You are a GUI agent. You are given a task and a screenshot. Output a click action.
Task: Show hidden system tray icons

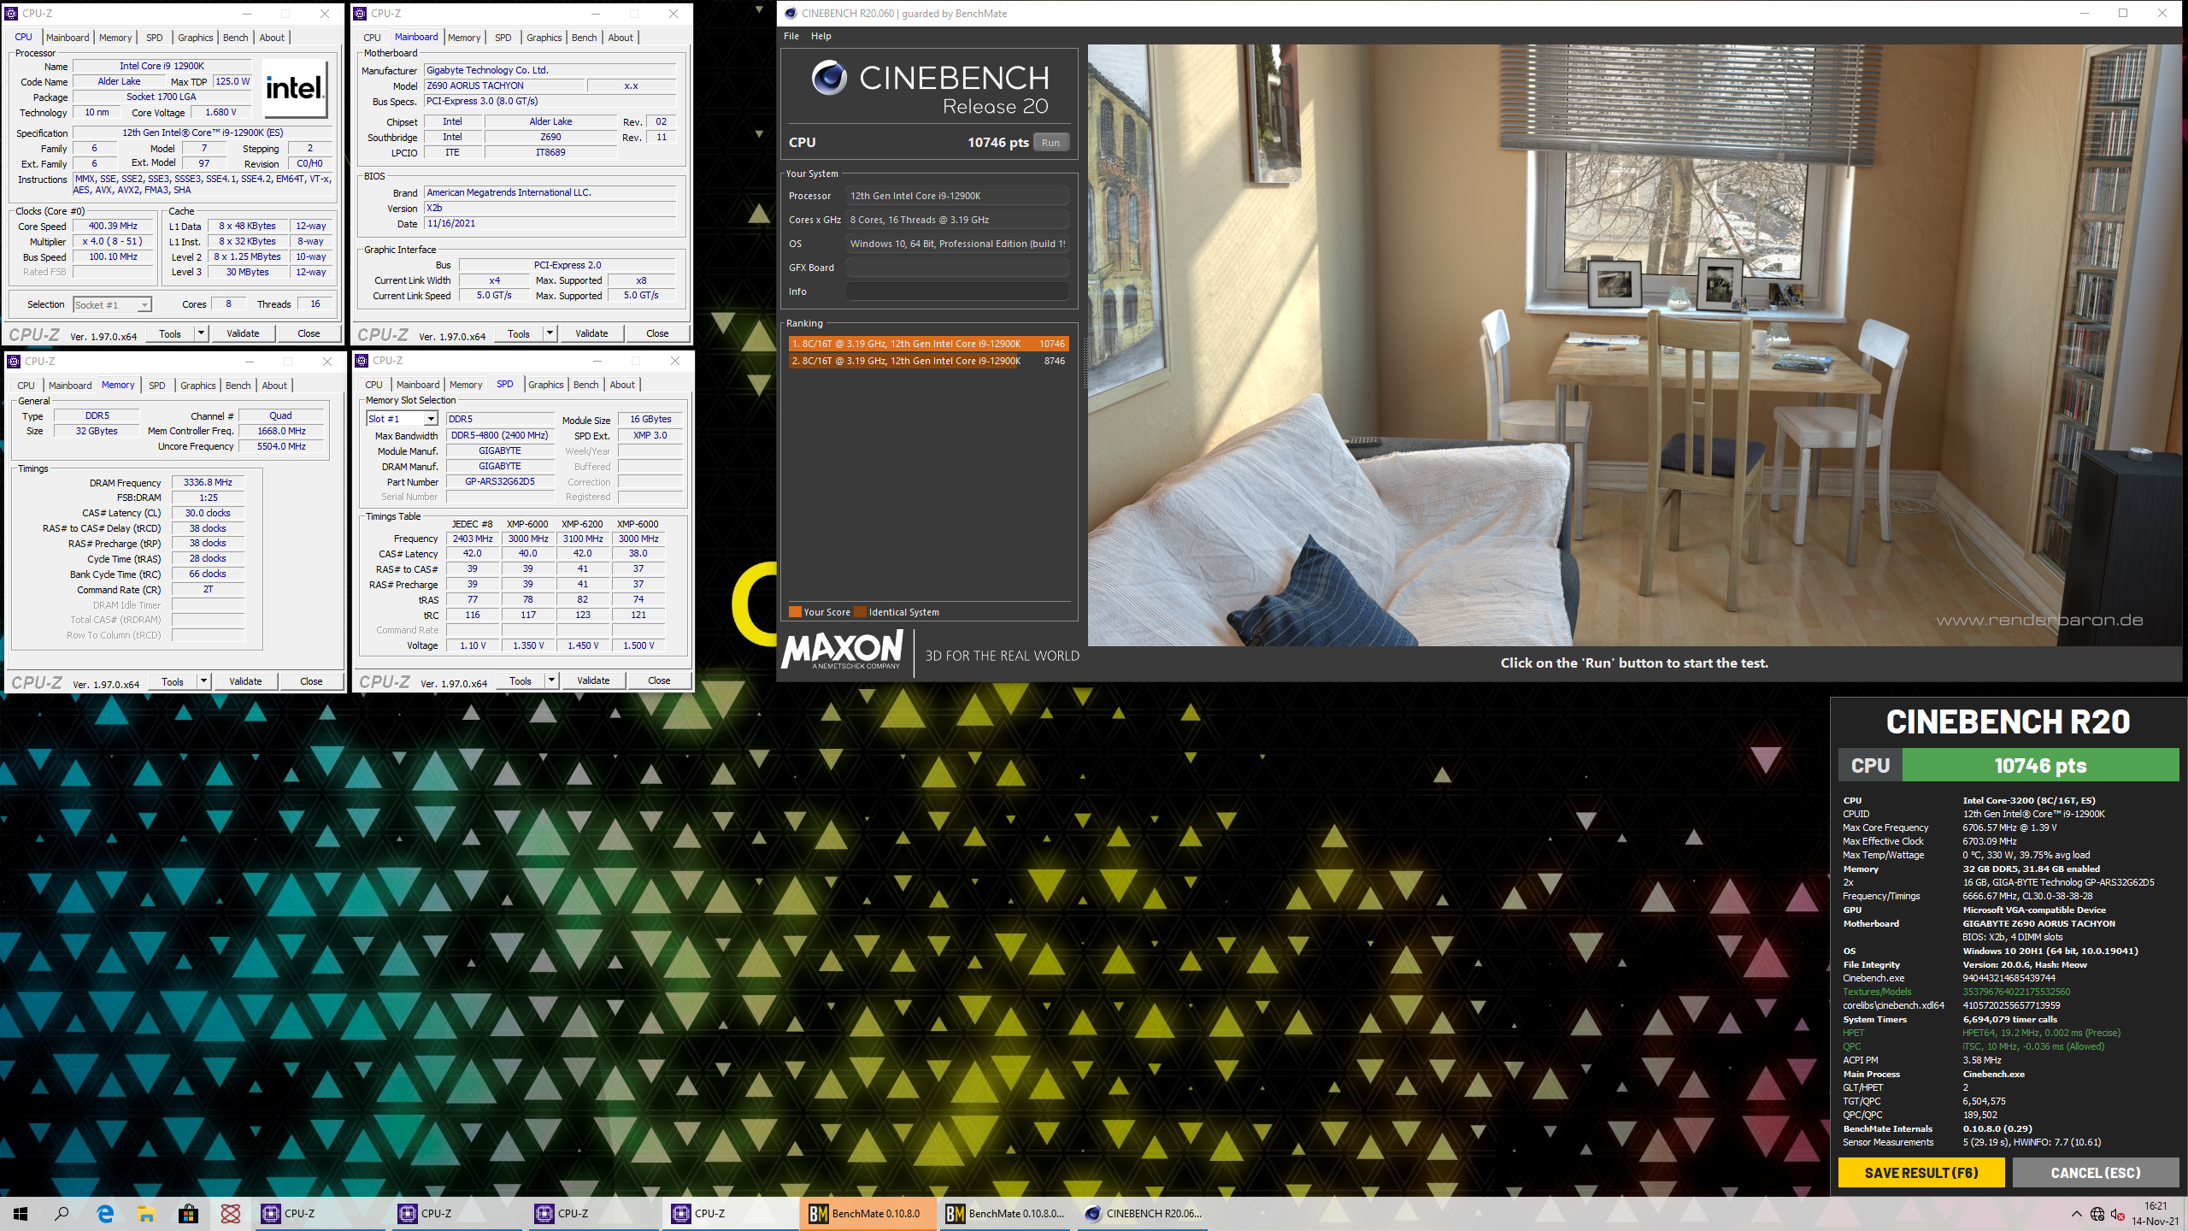2076,1214
